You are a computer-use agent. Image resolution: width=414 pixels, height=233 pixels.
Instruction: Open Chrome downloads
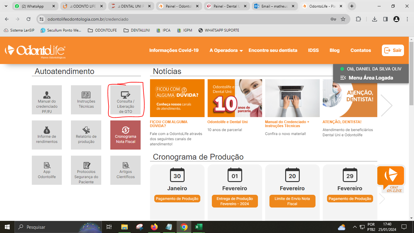pos(375,19)
